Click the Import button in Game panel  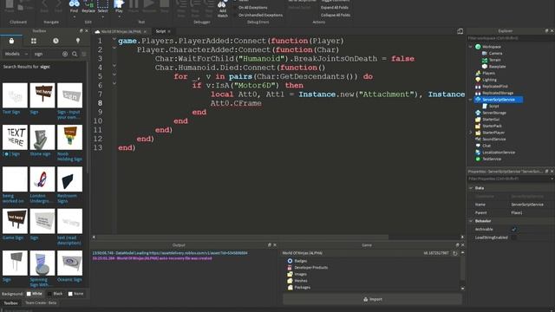click(x=372, y=299)
